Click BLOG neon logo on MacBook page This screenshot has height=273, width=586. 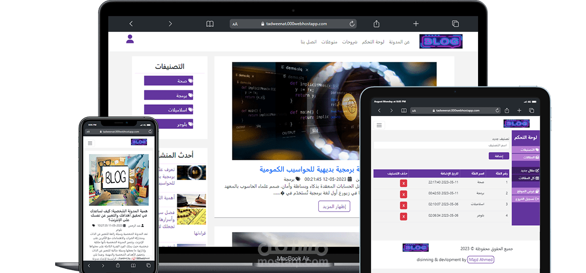pos(440,41)
